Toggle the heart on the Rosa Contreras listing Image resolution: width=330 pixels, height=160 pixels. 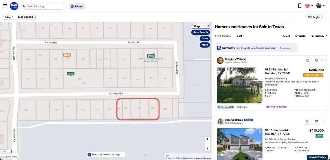click(x=316, y=121)
